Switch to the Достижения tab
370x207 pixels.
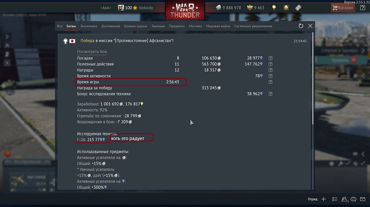point(111,26)
